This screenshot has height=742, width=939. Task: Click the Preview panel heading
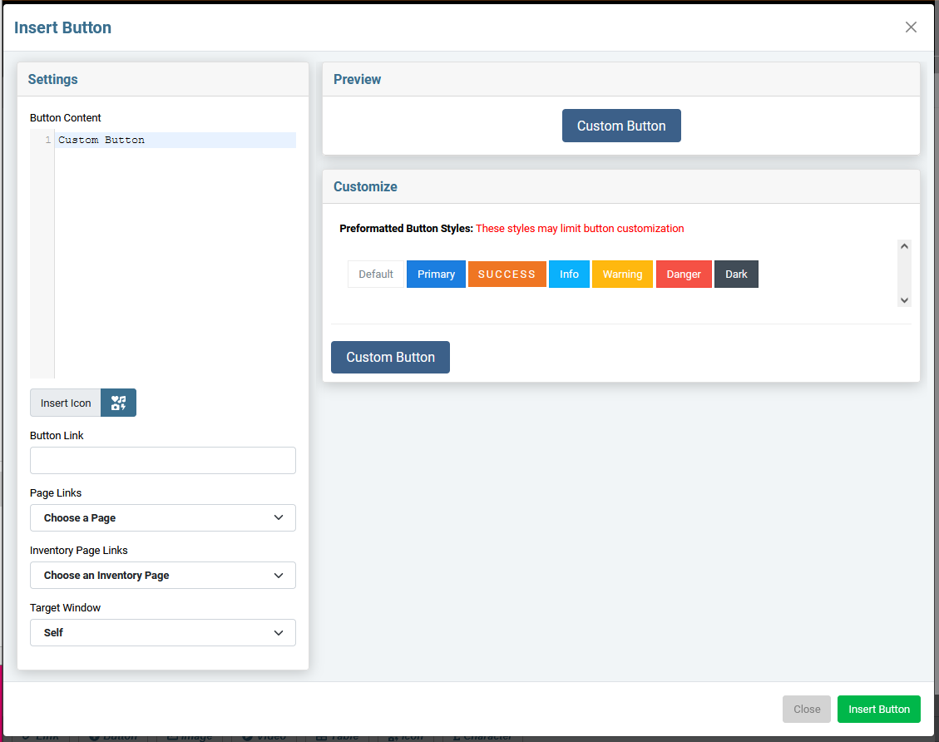tap(357, 80)
